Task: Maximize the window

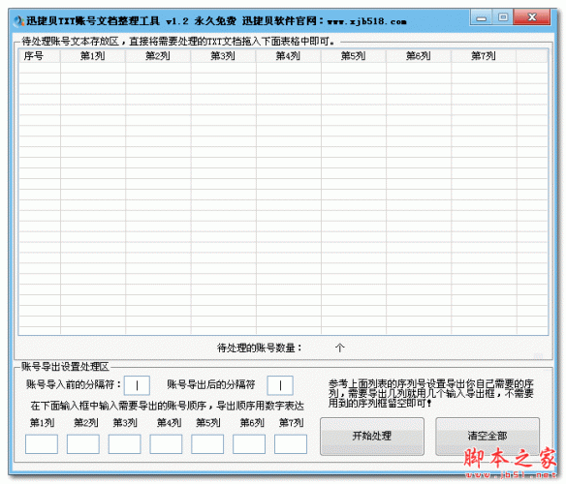Action: coord(503,17)
